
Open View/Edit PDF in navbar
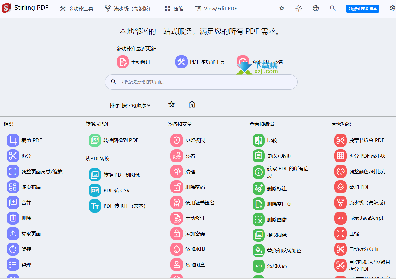click(216, 9)
